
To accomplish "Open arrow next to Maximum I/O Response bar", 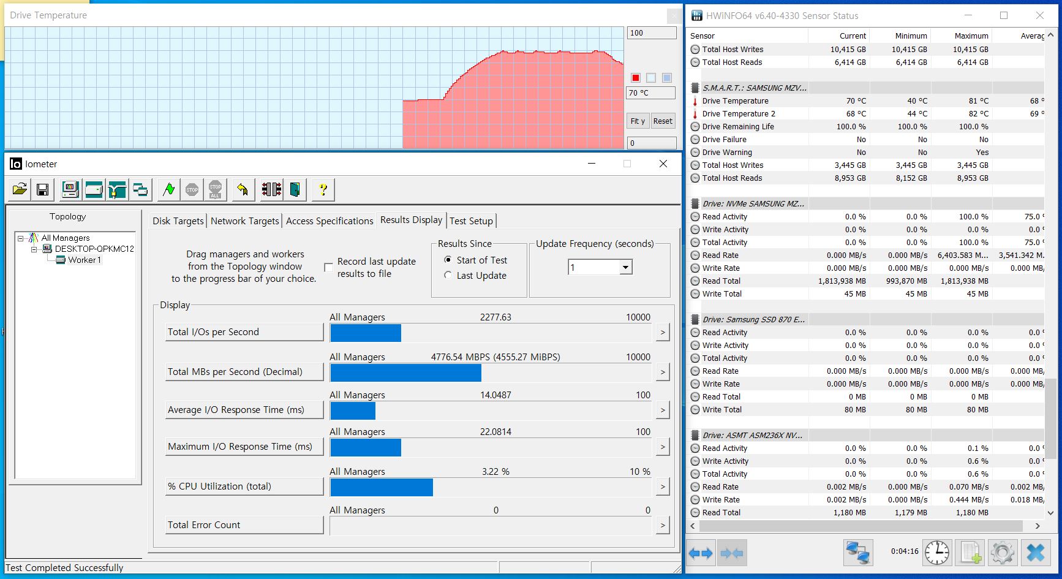I will pyautogui.click(x=662, y=447).
